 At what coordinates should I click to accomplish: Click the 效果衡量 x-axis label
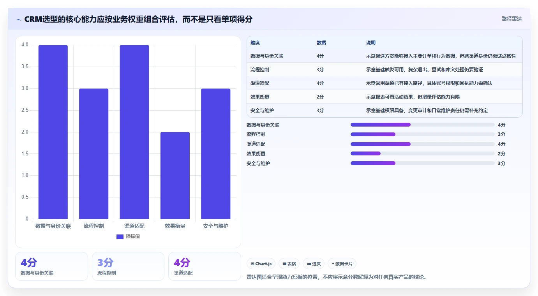175,226
